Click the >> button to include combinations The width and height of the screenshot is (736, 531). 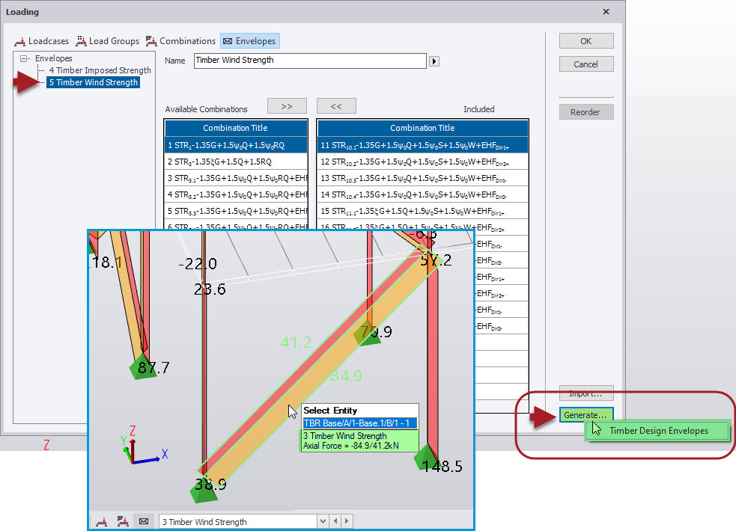click(287, 105)
